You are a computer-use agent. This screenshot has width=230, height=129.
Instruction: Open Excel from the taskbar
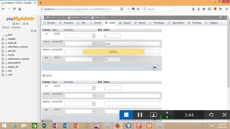(x=45, y=126)
